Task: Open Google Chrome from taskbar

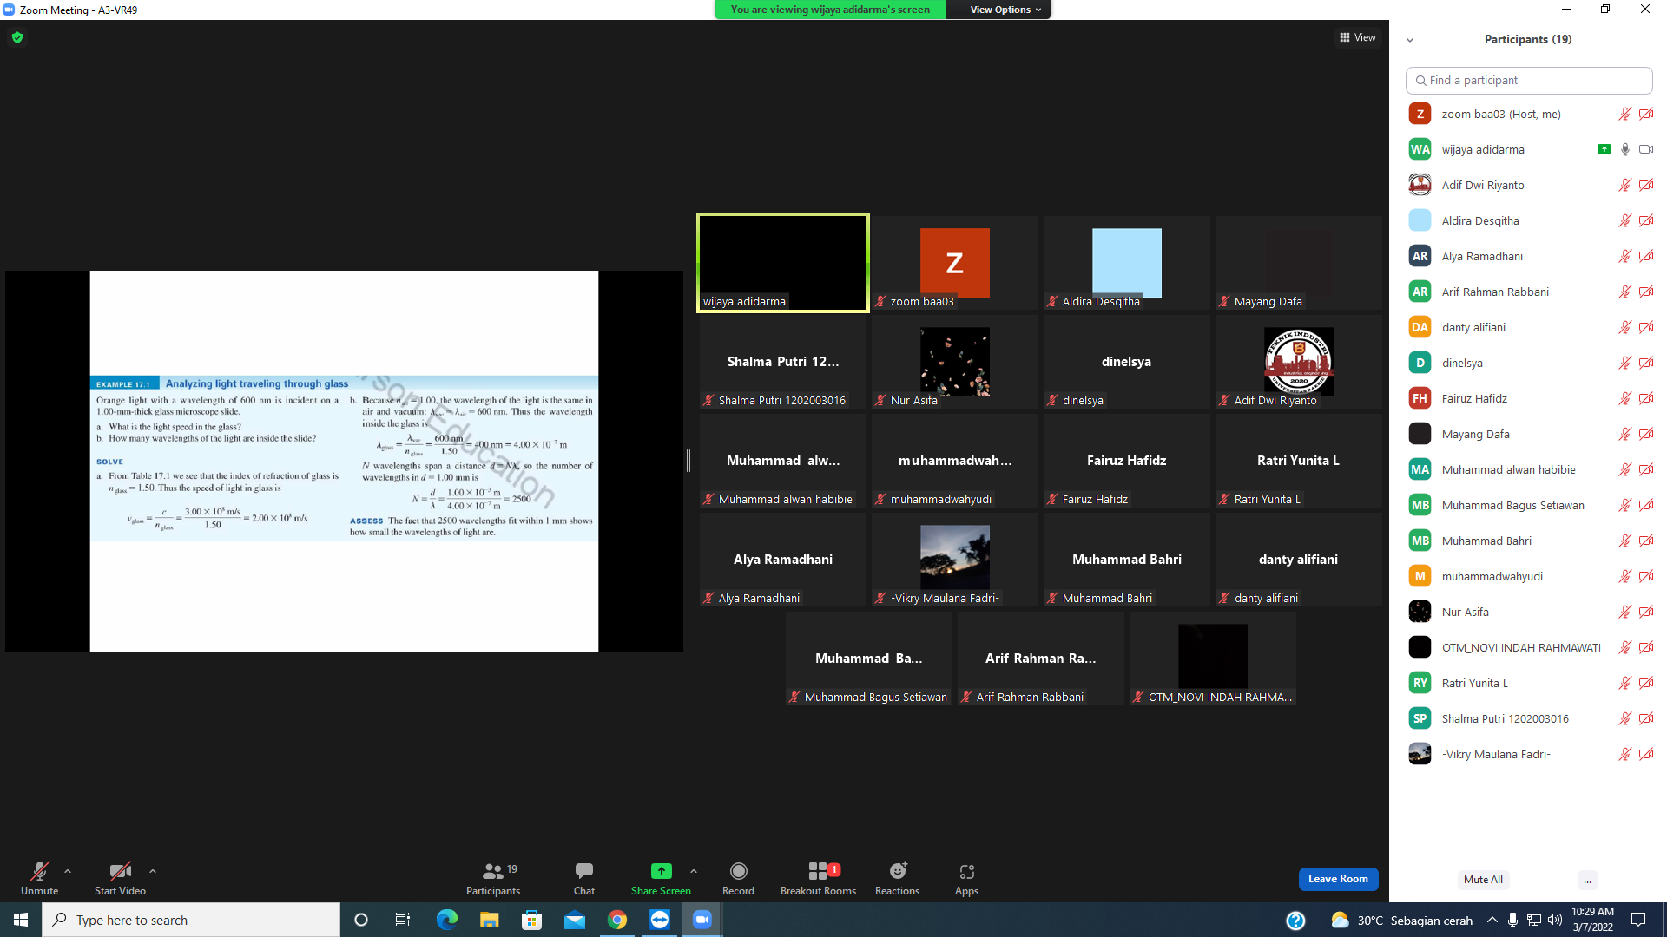Action: pyautogui.click(x=617, y=920)
